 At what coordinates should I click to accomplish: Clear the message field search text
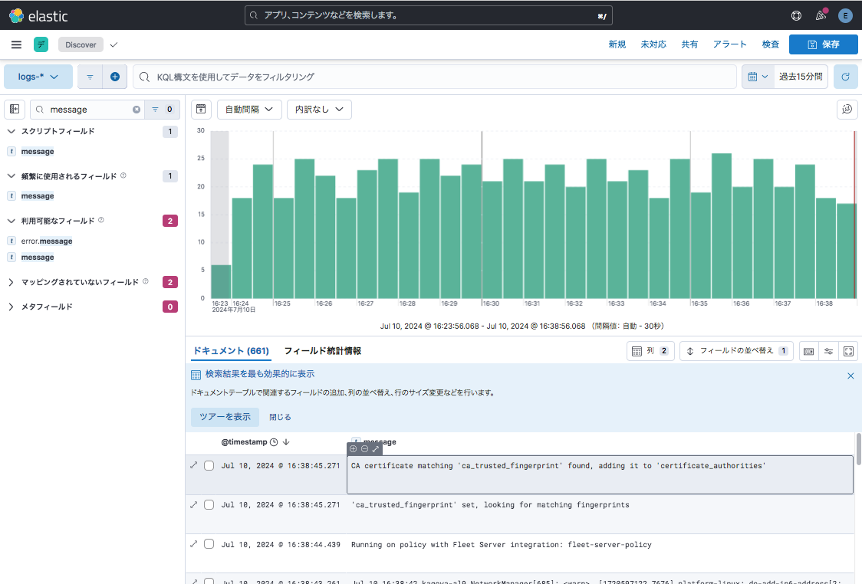click(x=137, y=110)
